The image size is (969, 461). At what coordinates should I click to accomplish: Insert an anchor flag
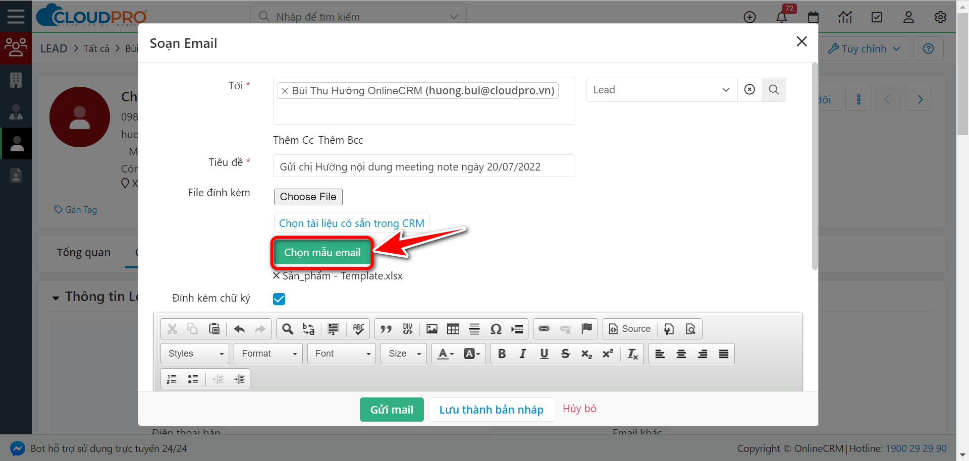tap(586, 329)
